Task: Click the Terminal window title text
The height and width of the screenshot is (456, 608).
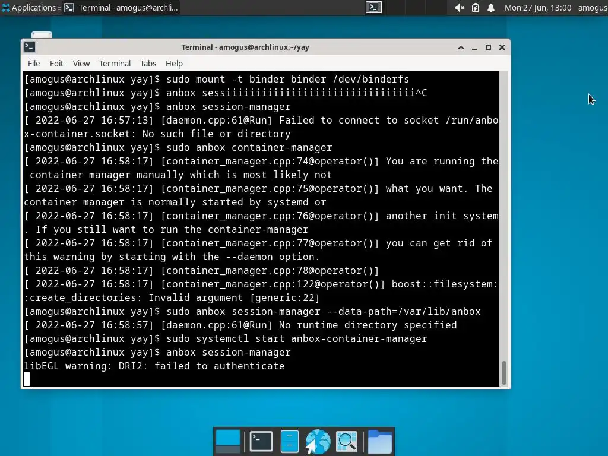Action: pyautogui.click(x=245, y=47)
